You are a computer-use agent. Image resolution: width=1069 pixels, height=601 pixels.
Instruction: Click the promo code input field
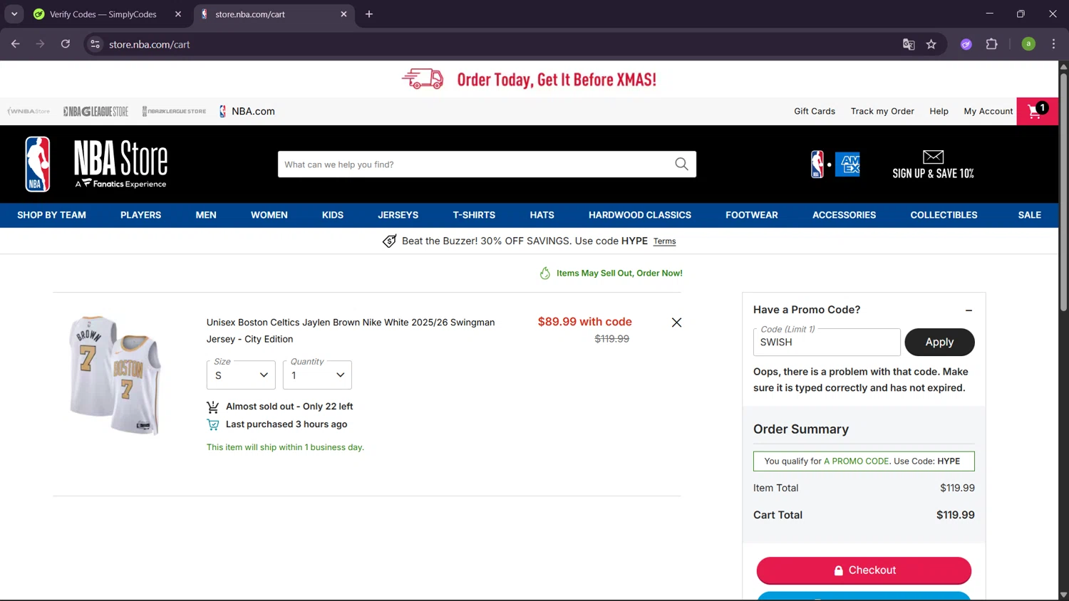click(827, 342)
